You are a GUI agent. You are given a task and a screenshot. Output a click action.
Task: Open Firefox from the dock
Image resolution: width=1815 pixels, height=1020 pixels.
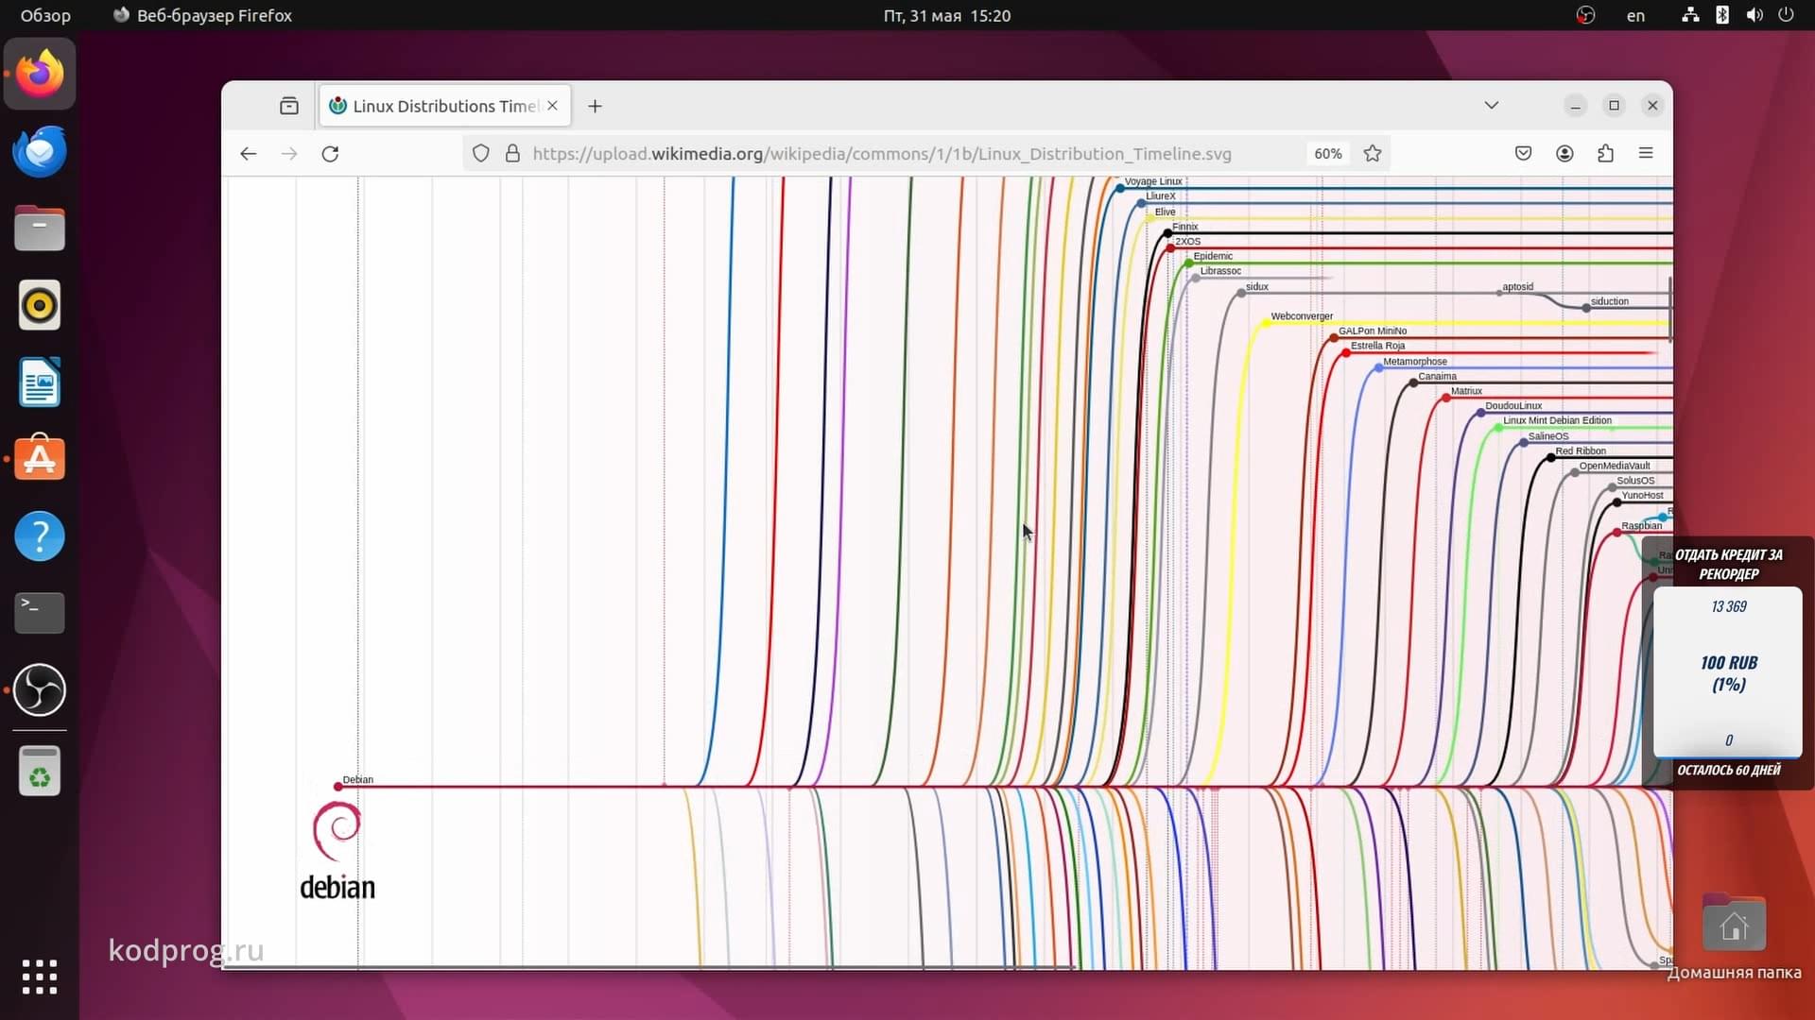pyautogui.click(x=40, y=74)
